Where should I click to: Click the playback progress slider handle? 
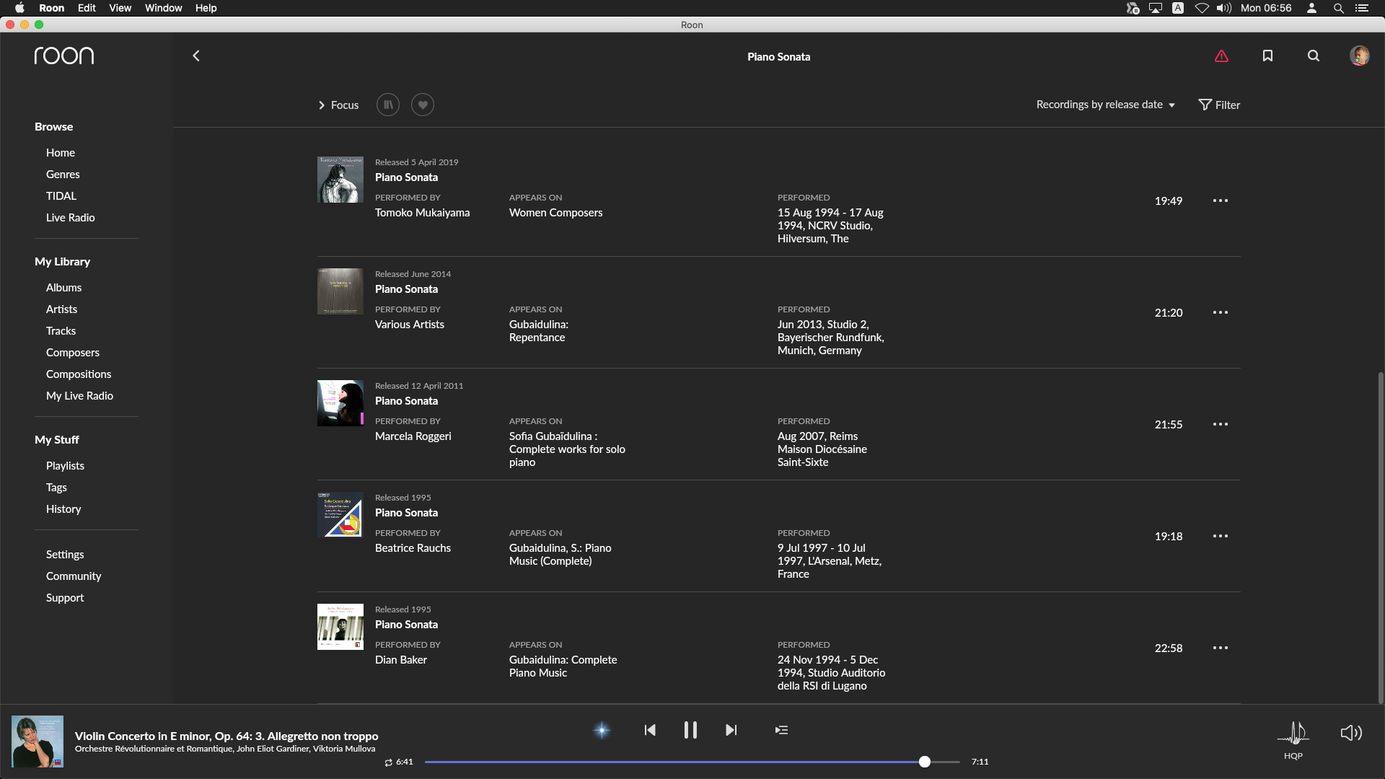tap(925, 762)
